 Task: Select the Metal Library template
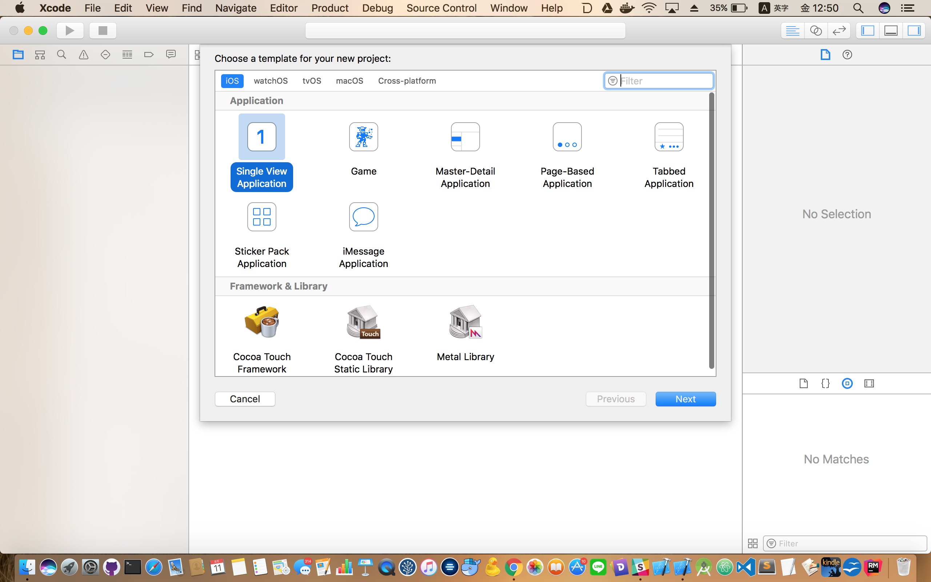coord(465,323)
